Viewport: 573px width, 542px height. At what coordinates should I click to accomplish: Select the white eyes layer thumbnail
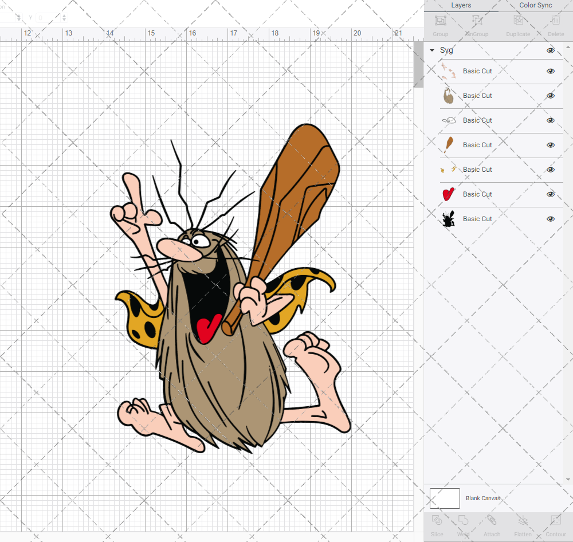pos(449,120)
